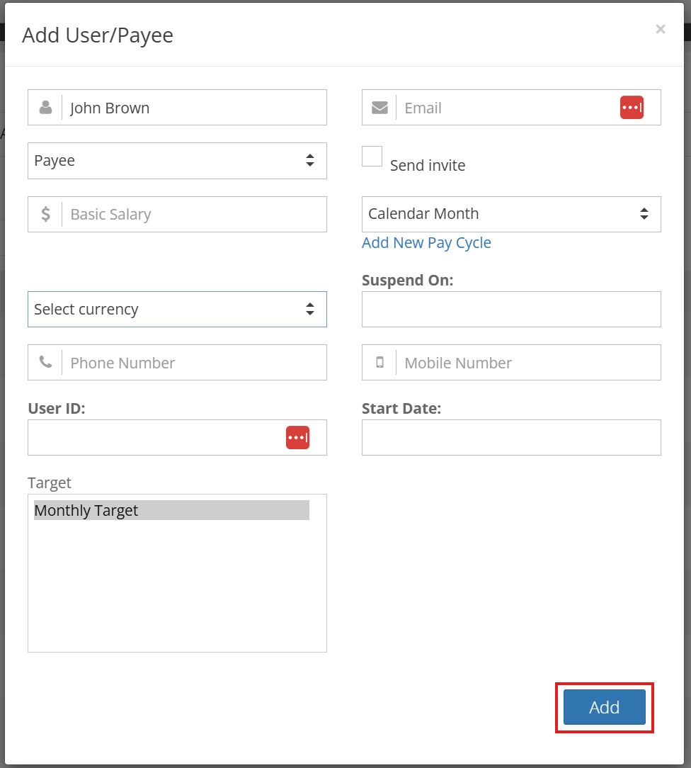Viewport: 691px width, 768px height.
Task: Focus the Basic Salary input field
Action: pyautogui.click(x=194, y=214)
